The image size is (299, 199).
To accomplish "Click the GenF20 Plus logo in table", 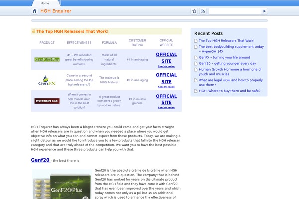I will click(x=47, y=59).
